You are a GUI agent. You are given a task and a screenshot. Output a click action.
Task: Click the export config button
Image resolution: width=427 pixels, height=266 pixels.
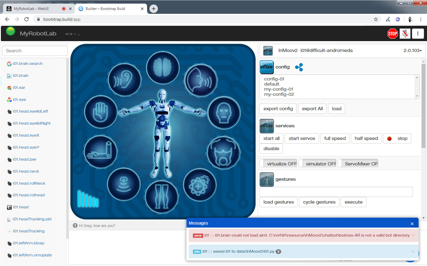point(278,109)
